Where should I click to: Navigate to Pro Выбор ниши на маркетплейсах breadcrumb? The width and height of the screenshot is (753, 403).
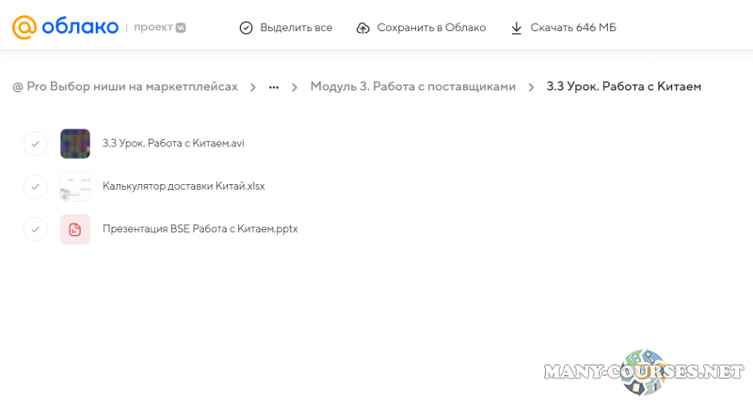pyautogui.click(x=132, y=86)
